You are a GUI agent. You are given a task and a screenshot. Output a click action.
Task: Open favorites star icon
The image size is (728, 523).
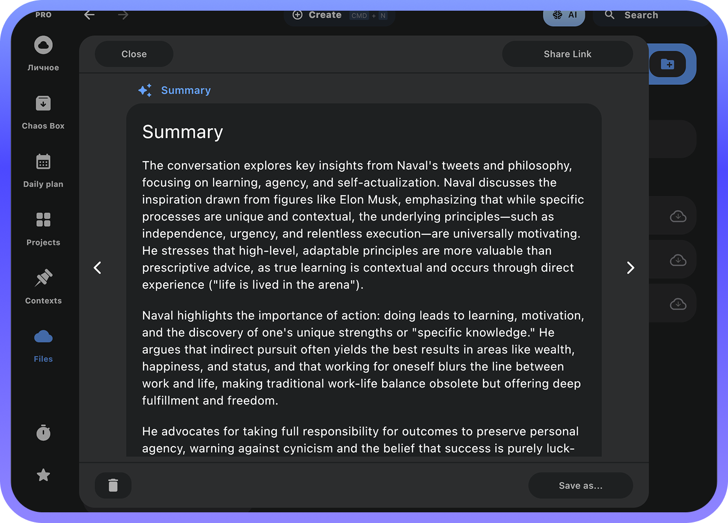tap(43, 475)
